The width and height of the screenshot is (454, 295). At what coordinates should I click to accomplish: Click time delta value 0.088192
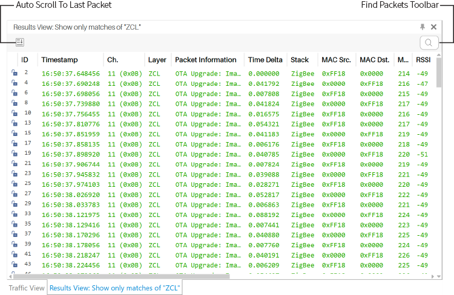point(264,215)
